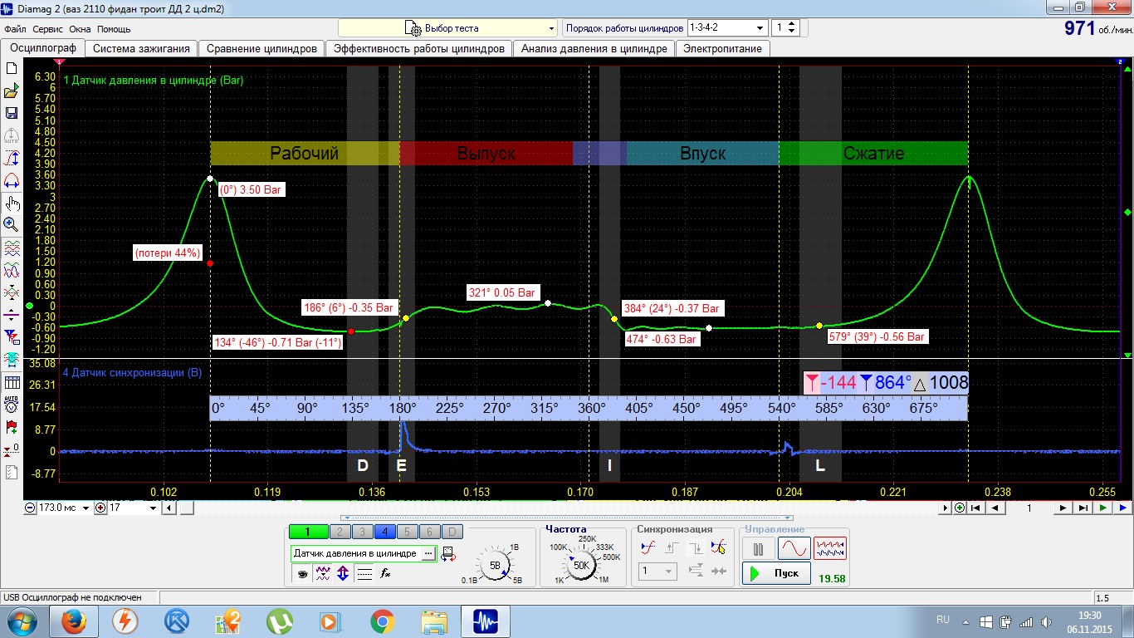Open a file with the folder icon
Viewport: 1134px width, 638px height.
[x=12, y=91]
